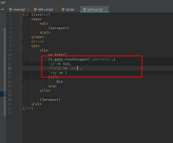Click the </li> fold end marker on line 18
Image resolution: width=173 pixels, height=143 pixels.
pyautogui.click(x=21, y=91)
